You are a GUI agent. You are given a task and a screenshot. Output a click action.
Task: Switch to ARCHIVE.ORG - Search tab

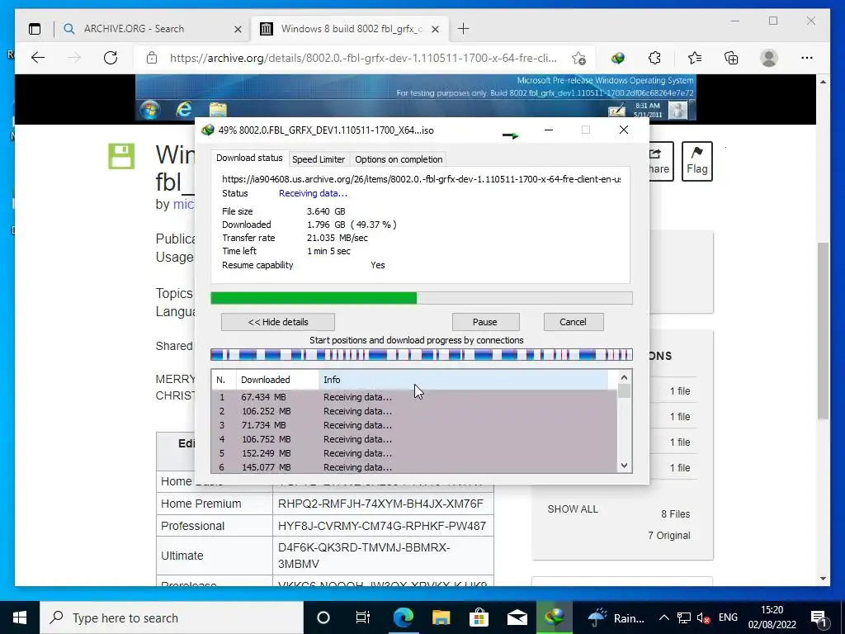pos(152,29)
